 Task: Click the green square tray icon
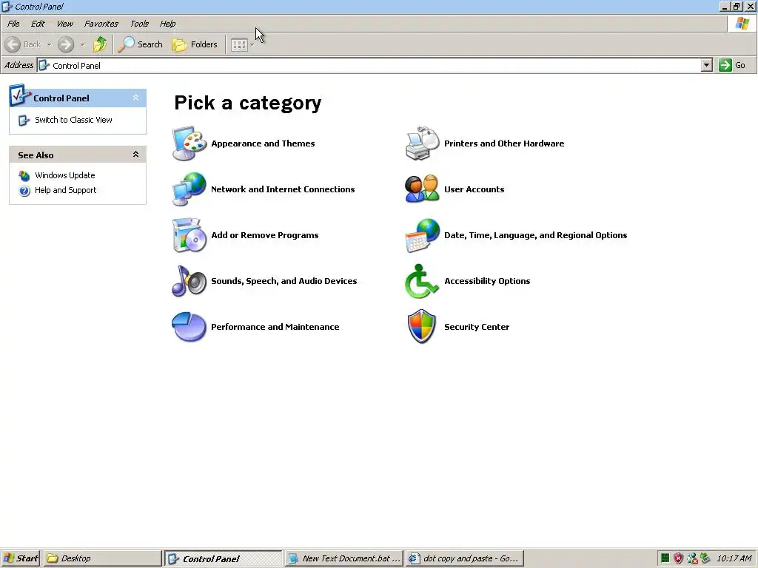[x=665, y=558]
